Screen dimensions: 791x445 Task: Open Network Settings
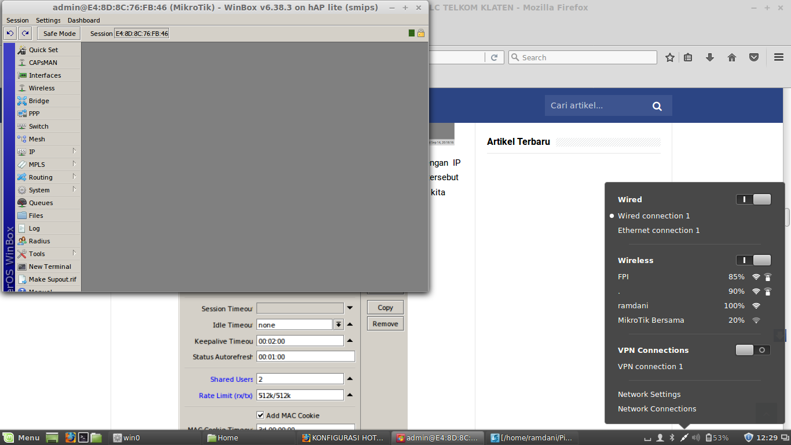tap(649, 394)
